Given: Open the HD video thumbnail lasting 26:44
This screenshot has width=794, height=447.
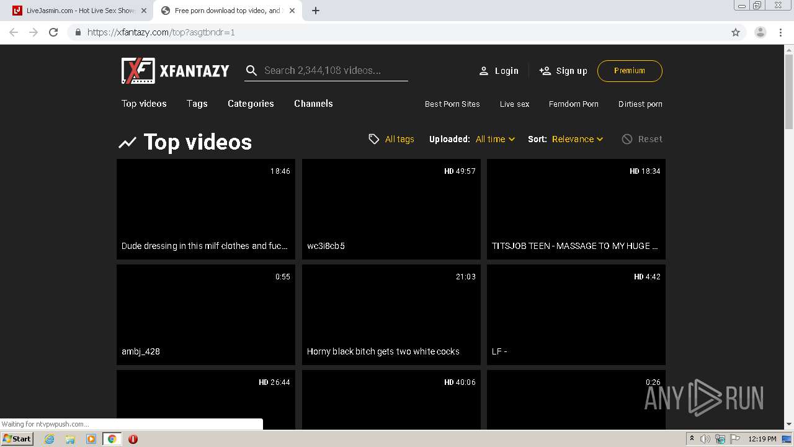Looking at the screenshot, I should [206, 400].
